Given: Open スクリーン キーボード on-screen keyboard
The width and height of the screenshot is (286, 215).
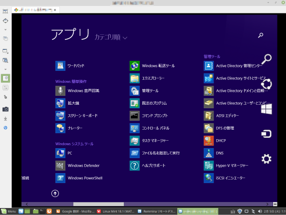Looking at the screenshot, I should point(76,116).
